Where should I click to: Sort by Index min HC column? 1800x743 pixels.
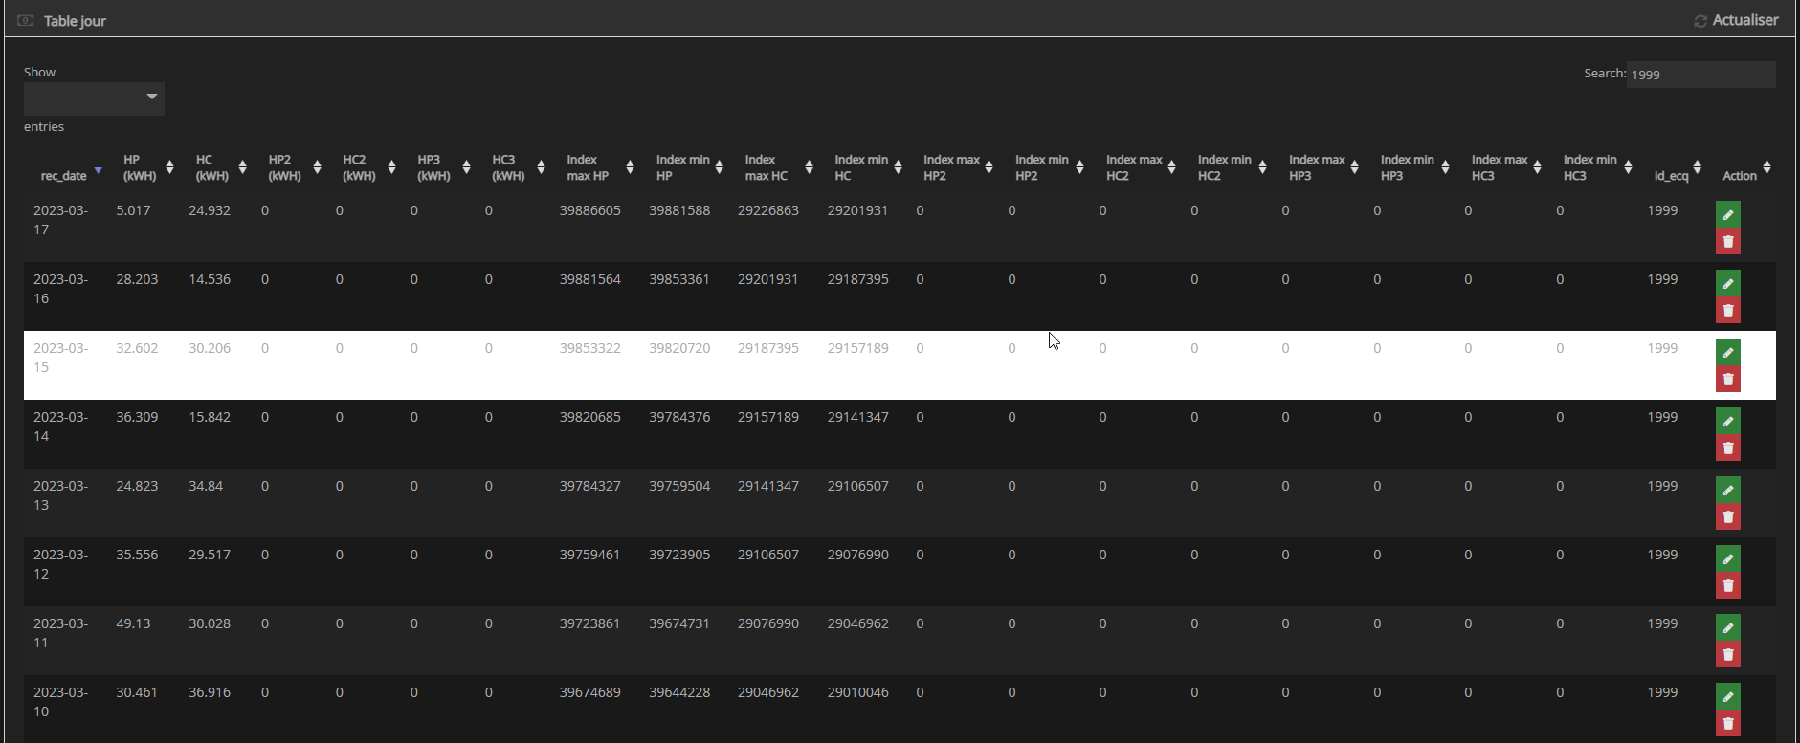(860, 167)
